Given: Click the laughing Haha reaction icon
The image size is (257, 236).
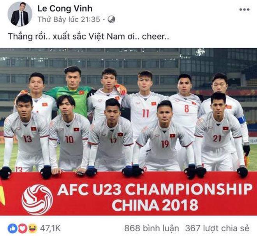Looking at the screenshot, I should (33, 229).
